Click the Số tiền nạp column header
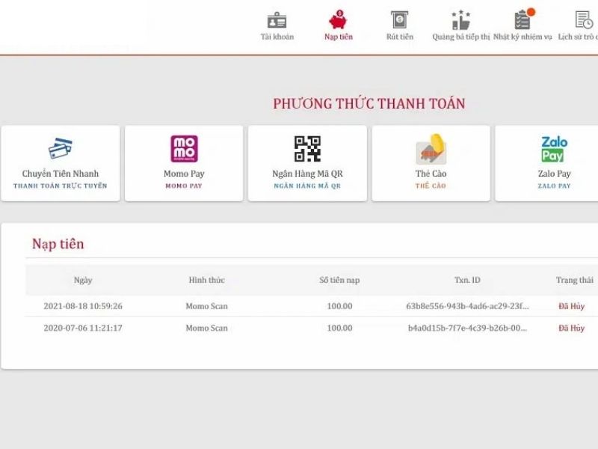Image resolution: width=598 pixels, height=449 pixels. click(339, 280)
